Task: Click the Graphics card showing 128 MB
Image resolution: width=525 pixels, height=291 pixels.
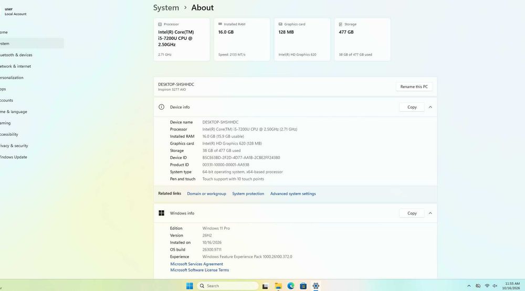Action: click(302, 39)
